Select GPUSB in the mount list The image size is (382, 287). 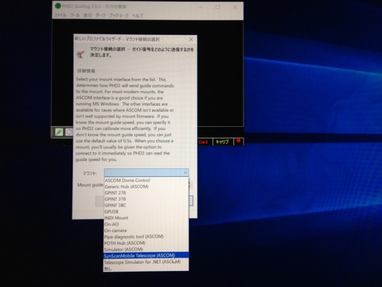[x=146, y=212]
